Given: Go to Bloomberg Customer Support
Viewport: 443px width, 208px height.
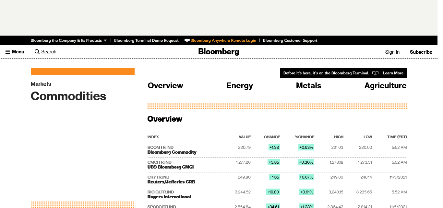Looking at the screenshot, I should (x=290, y=40).
